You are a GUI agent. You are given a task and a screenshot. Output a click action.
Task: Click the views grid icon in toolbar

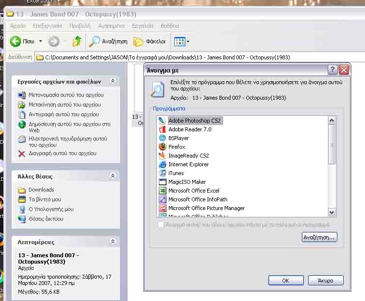click(180, 42)
